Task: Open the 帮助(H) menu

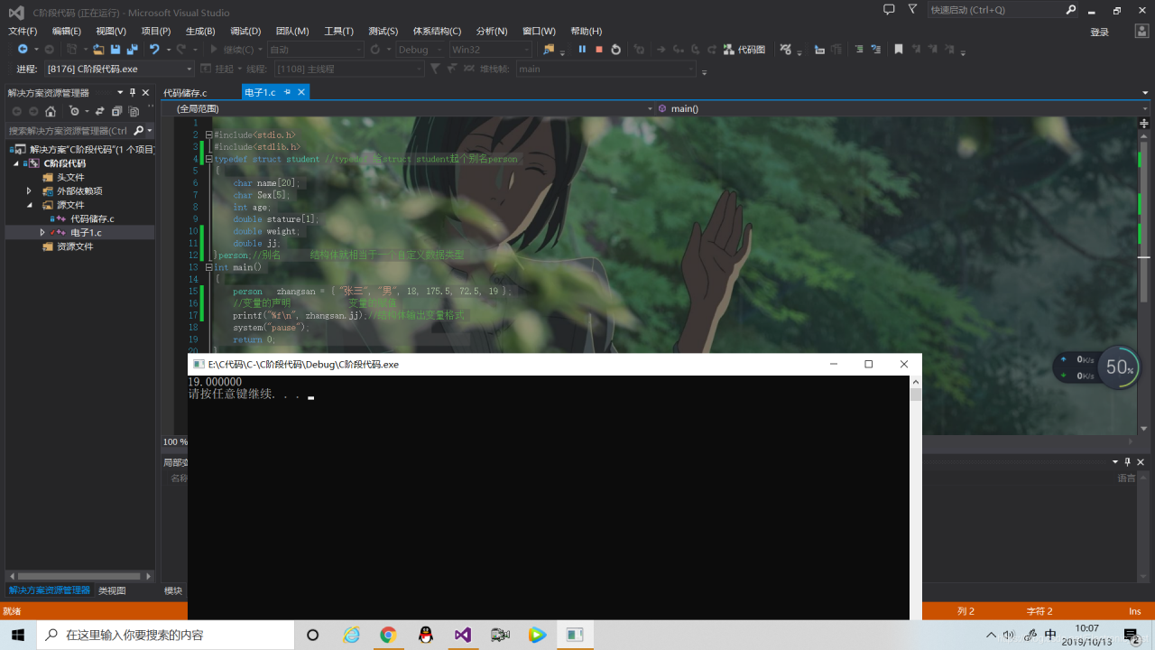Action: click(587, 32)
